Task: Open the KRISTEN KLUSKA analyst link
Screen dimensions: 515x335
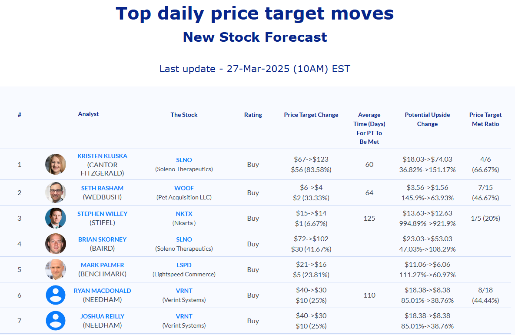Action: point(102,156)
